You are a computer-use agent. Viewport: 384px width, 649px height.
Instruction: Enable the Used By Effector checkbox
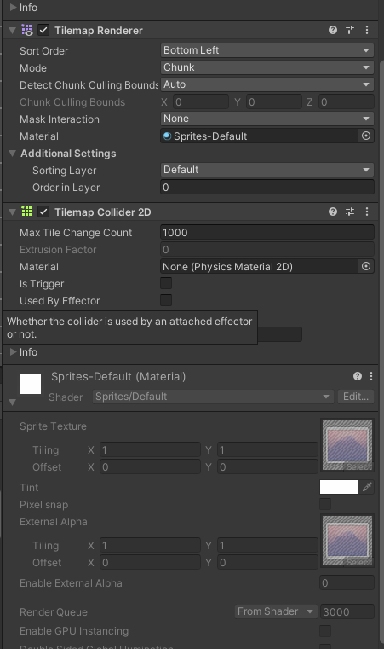pos(166,300)
